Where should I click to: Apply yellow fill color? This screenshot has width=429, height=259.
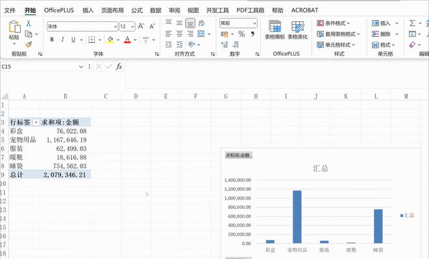click(110, 40)
